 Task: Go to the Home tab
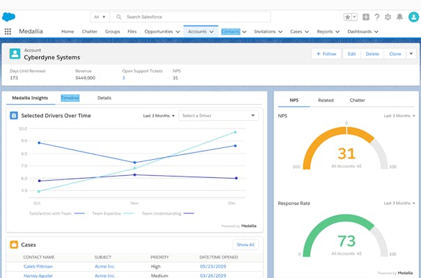click(67, 32)
